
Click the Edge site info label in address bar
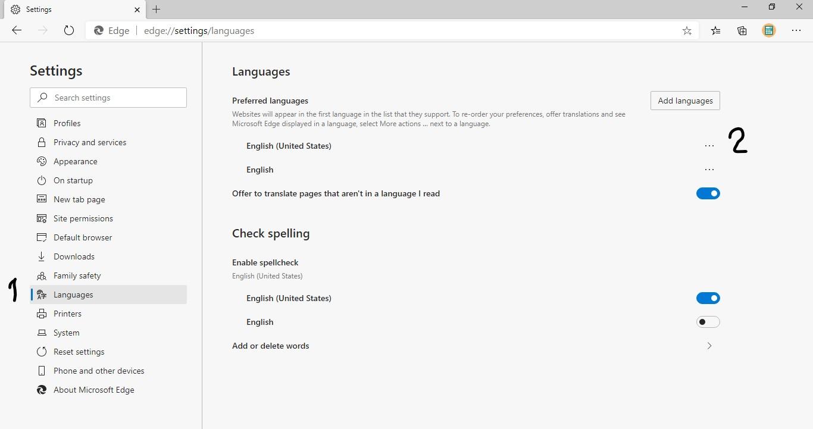[112, 31]
